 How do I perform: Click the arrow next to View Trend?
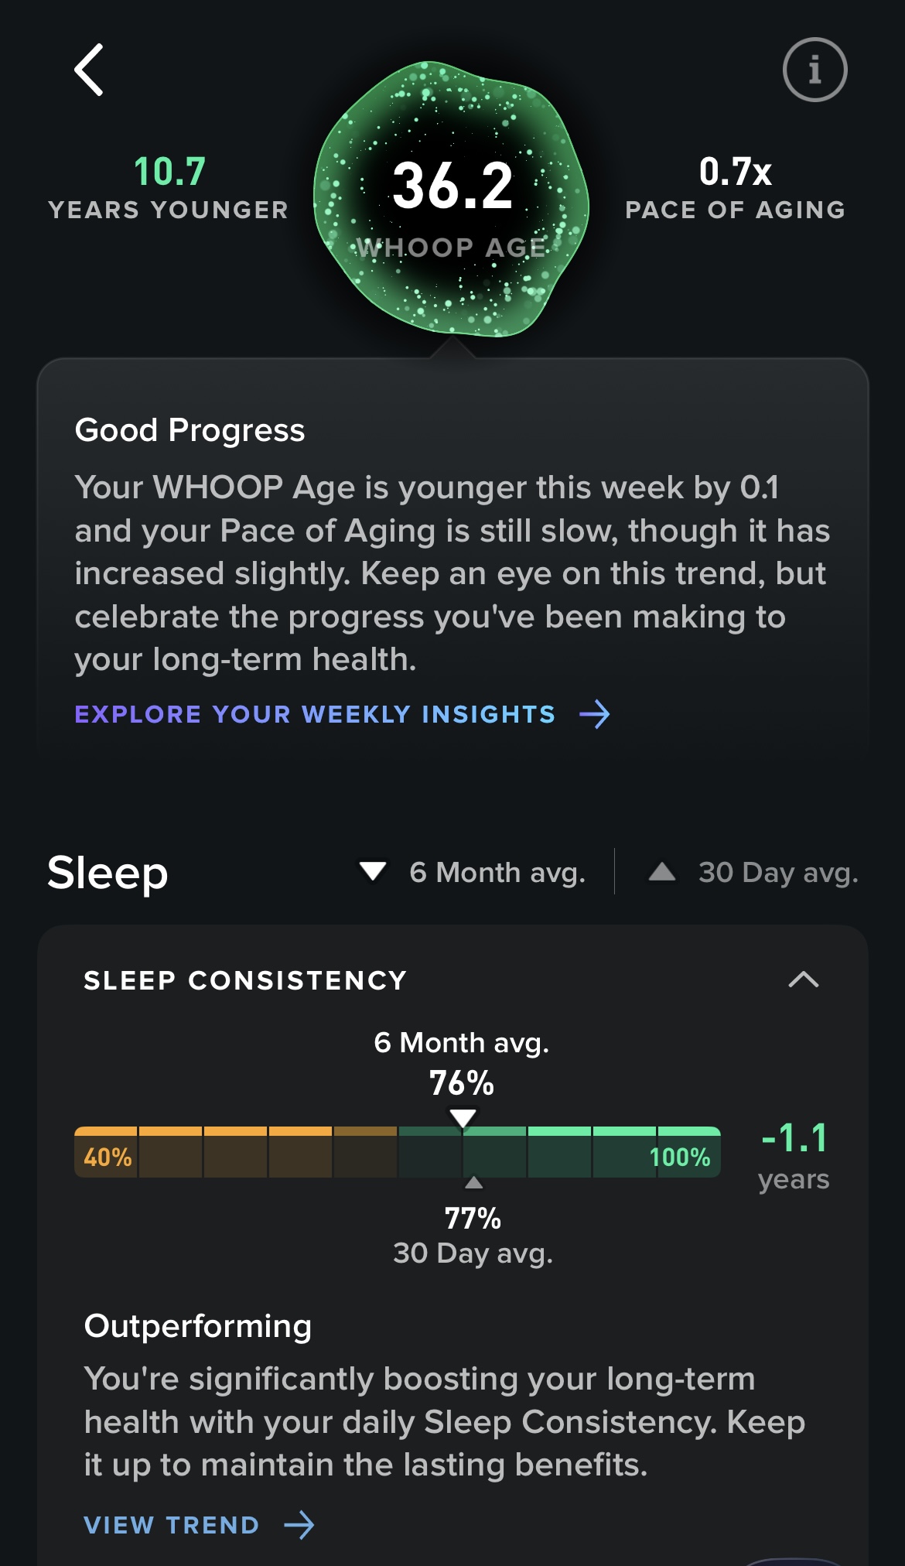click(x=299, y=1525)
